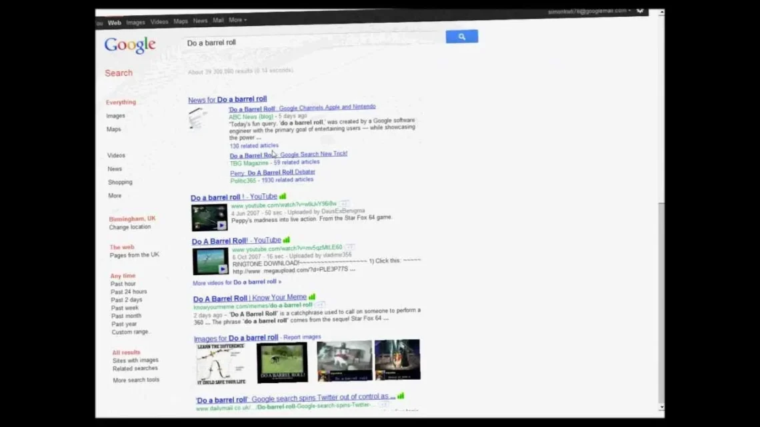Screen dimensions: 760x427
Task: Click in the search box with 'Do a barrel roll'
Action: point(313,43)
